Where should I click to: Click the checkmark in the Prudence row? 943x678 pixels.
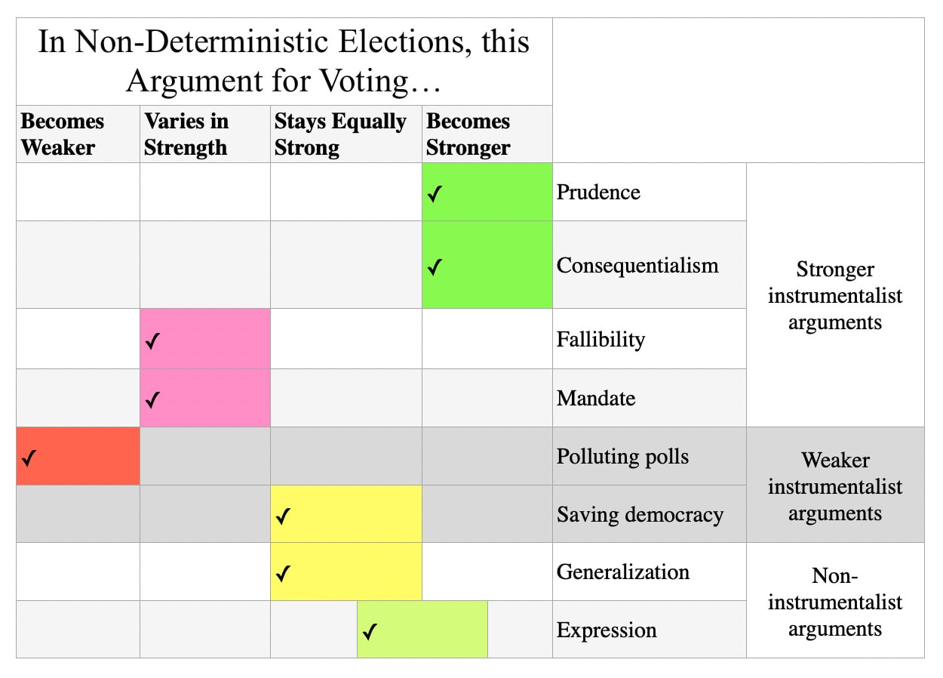434,194
